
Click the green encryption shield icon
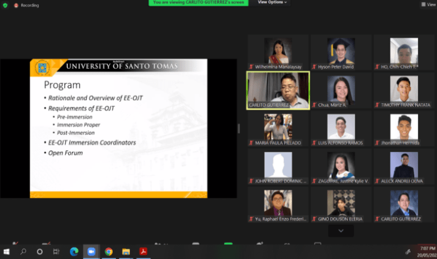pyautogui.click(x=5, y=5)
